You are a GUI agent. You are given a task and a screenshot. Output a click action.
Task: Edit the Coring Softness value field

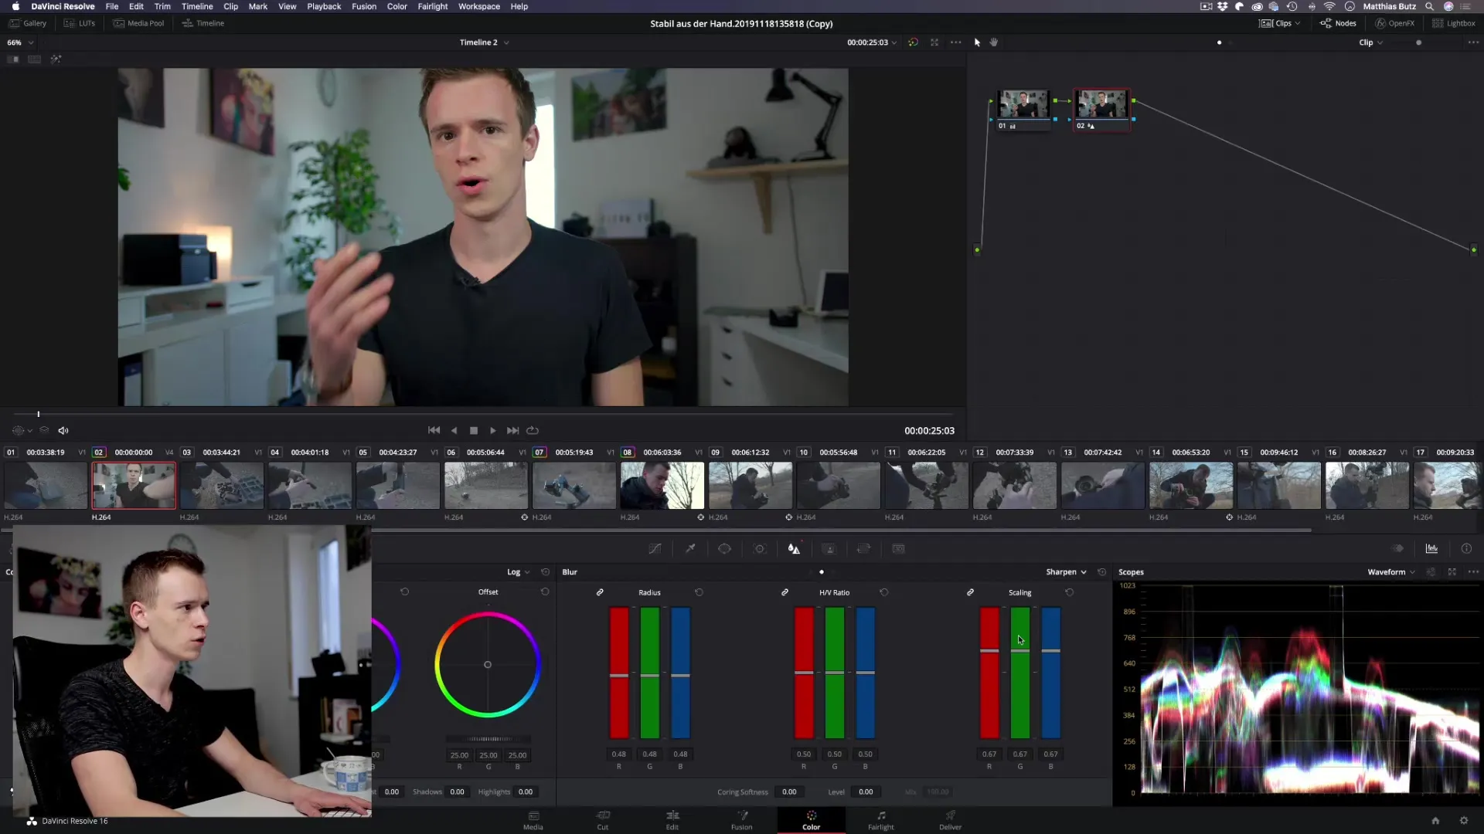coord(789,792)
